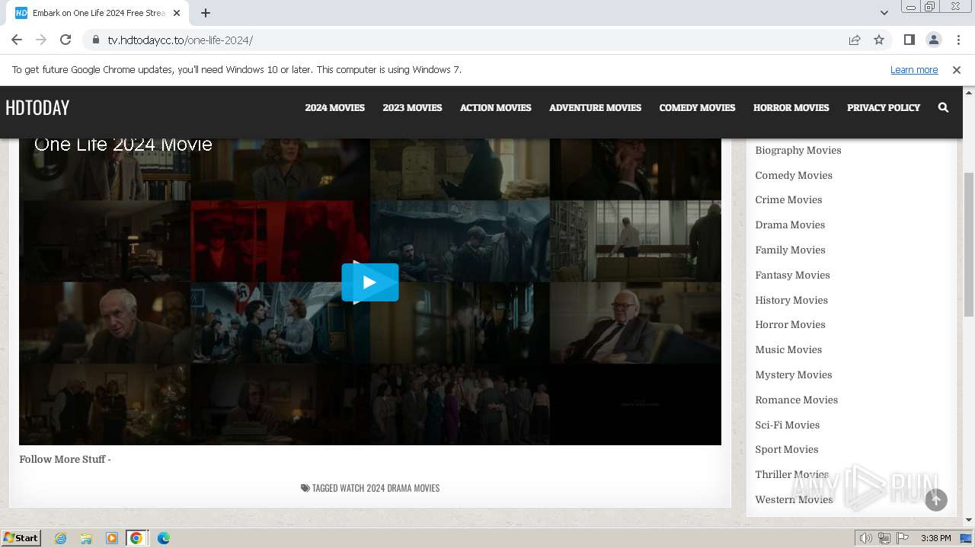View the site padlock information

tap(95, 40)
